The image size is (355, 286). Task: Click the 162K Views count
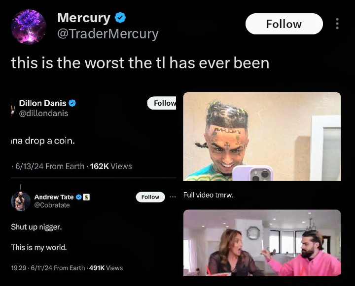tap(111, 167)
